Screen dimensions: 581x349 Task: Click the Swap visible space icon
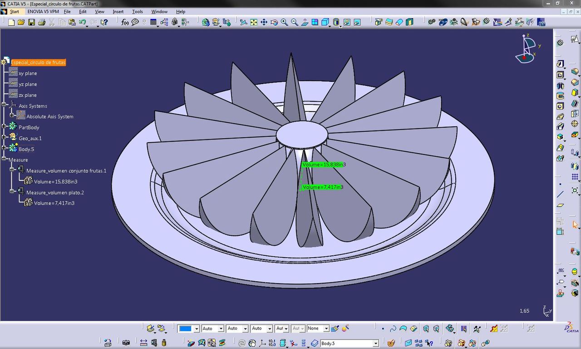(x=357, y=22)
